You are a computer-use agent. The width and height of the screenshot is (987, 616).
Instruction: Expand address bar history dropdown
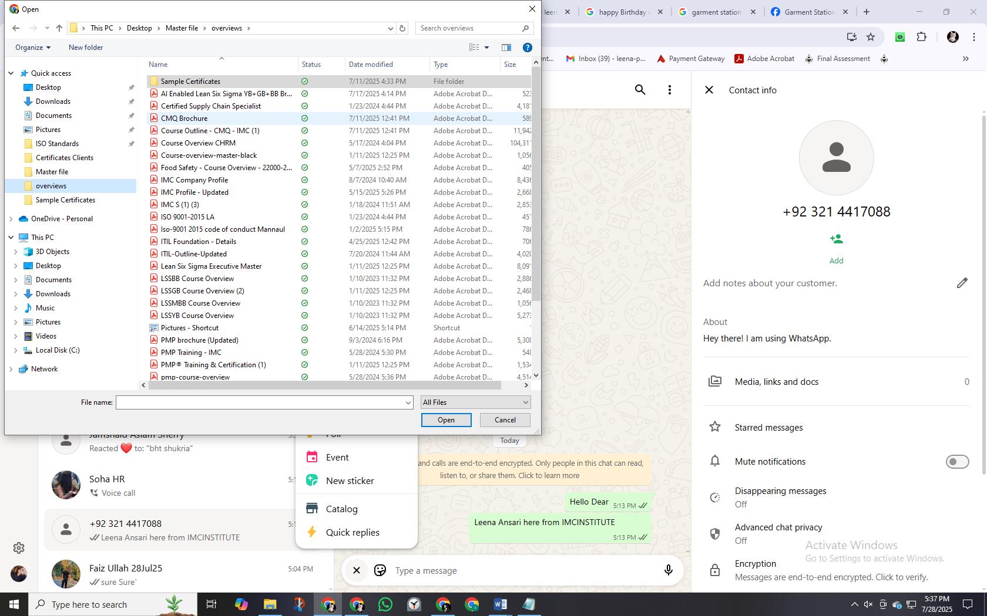pos(390,28)
